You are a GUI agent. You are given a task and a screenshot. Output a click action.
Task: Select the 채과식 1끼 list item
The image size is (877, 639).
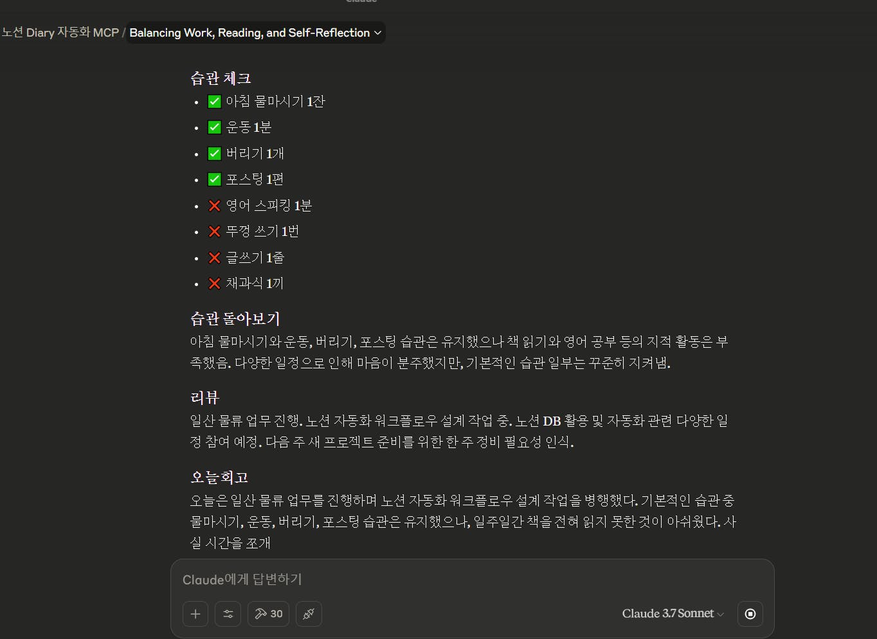tap(246, 283)
